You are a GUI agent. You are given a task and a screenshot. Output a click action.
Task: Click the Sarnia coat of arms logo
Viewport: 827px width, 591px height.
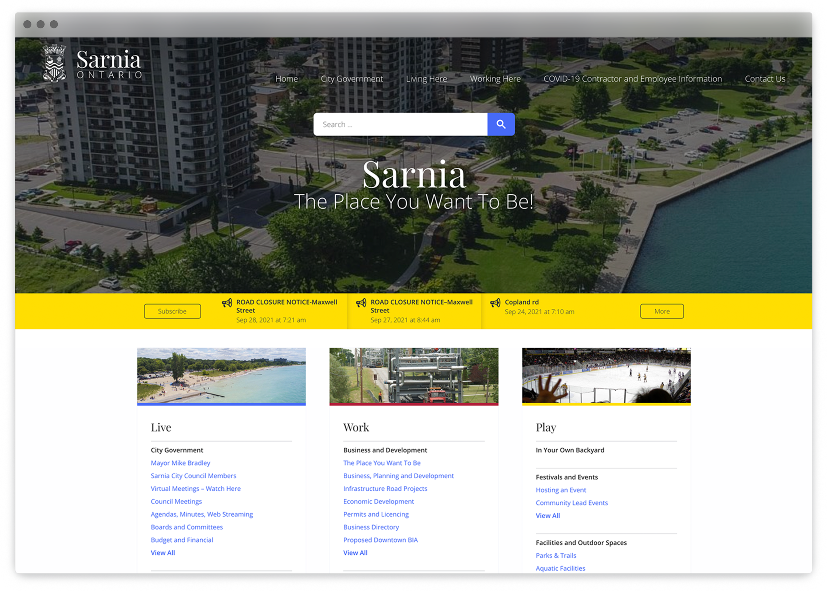(x=54, y=63)
